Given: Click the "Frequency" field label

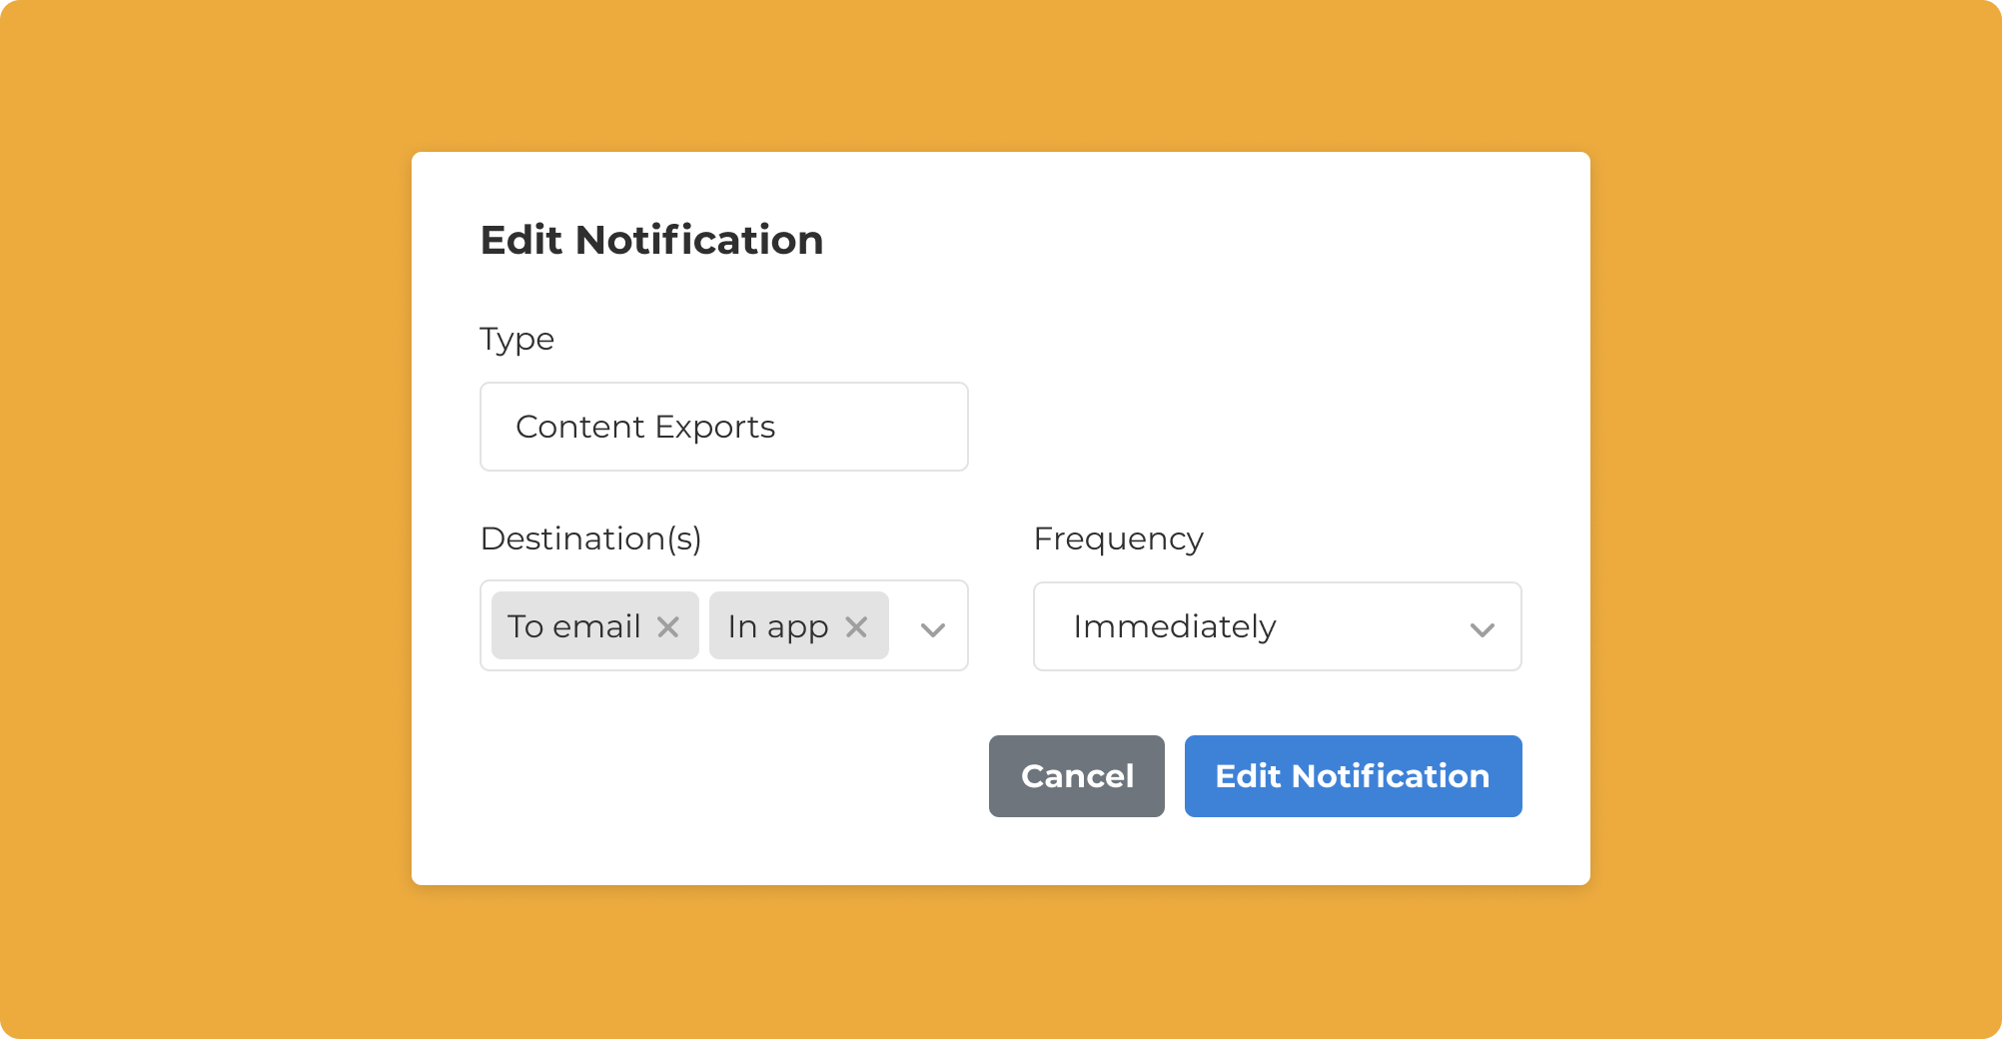Looking at the screenshot, I should pyautogui.click(x=1118, y=538).
